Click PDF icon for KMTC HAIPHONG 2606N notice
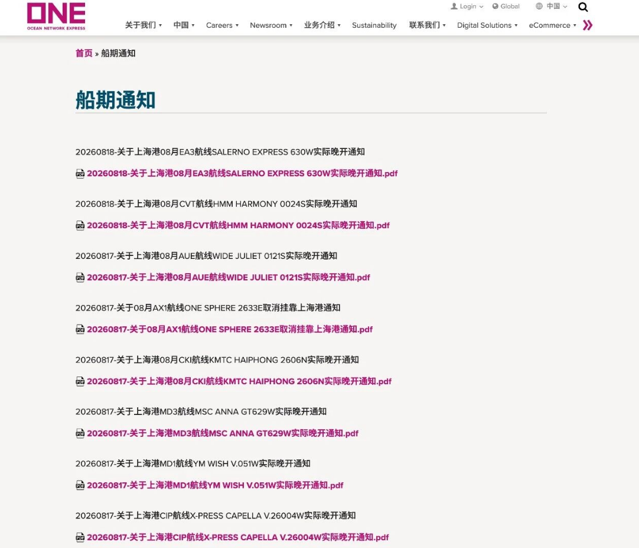 (x=80, y=381)
